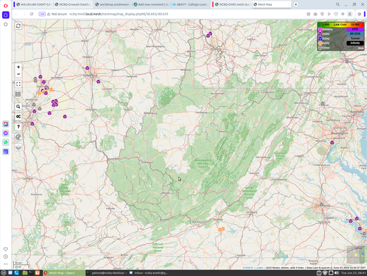This screenshot has width=367, height=276.
Task: Zoom in on the mesh map
Action: (18, 67)
